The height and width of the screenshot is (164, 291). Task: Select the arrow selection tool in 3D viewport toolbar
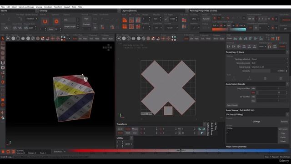[3, 38]
